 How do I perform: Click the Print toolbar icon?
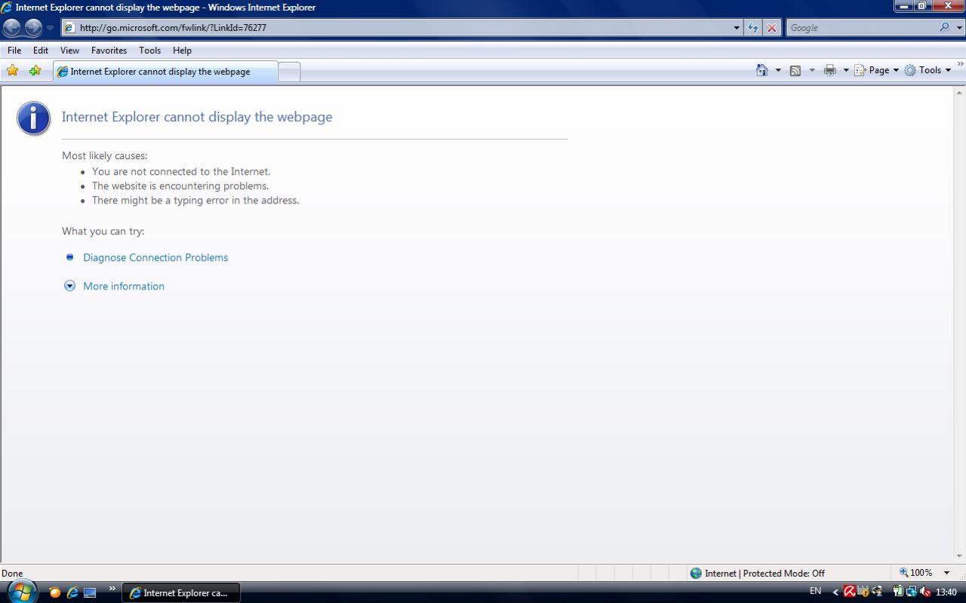click(x=830, y=70)
